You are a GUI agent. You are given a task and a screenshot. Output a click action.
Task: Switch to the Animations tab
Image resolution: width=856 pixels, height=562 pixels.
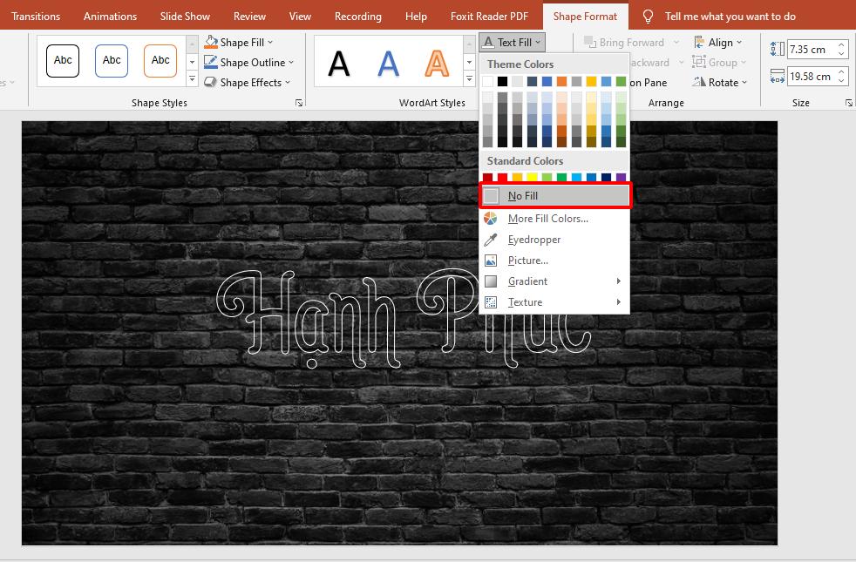(x=110, y=16)
